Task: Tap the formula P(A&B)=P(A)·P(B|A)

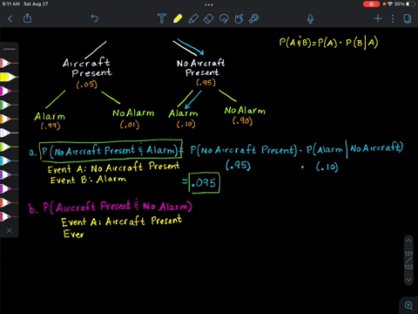Action: click(328, 43)
